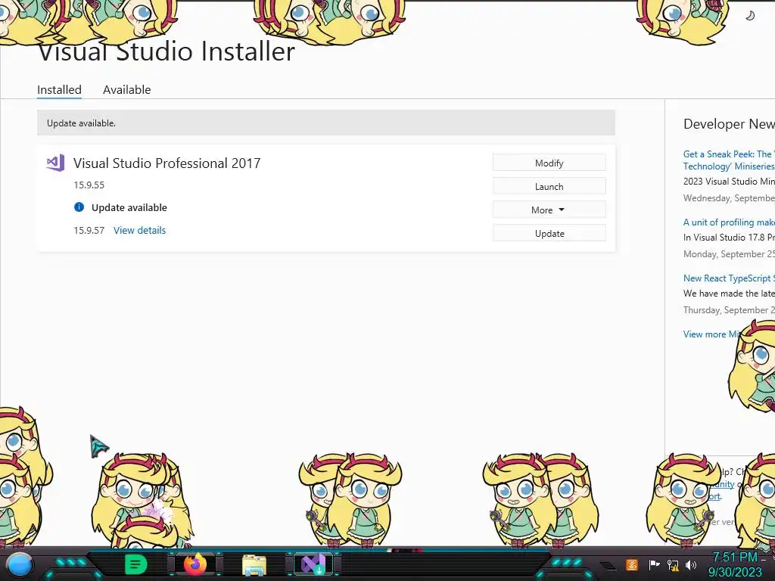Image resolution: width=775 pixels, height=581 pixels.
Task: Click the 'Update available.' banner
Action: pyautogui.click(x=325, y=123)
